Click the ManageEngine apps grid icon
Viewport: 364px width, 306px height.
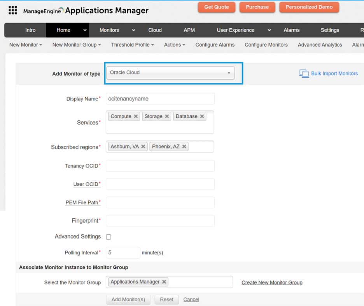point(13,10)
